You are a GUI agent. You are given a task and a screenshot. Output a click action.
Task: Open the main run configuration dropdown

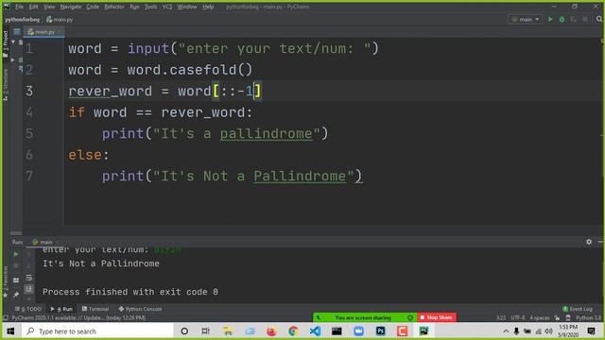(x=525, y=19)
